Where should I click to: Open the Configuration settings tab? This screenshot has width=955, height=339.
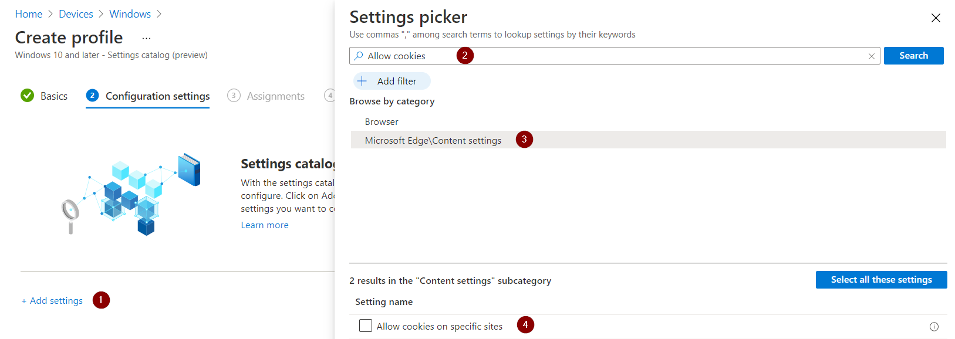coord(157,96)
